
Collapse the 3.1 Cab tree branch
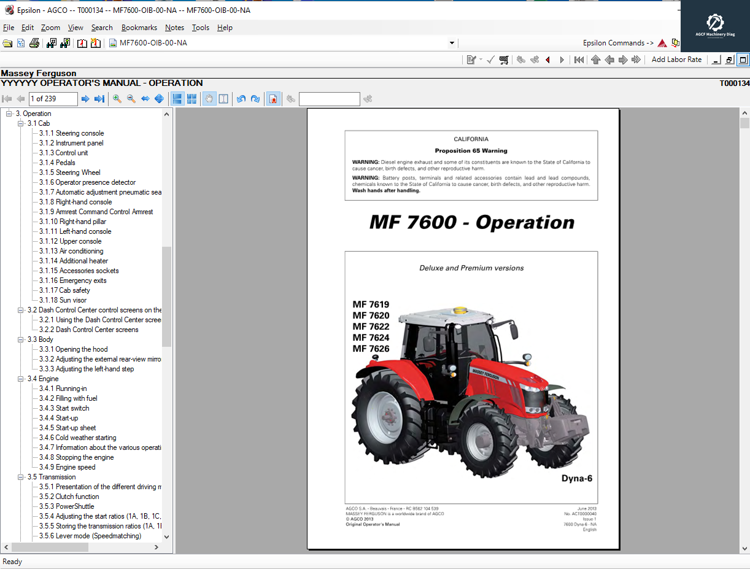21,123
